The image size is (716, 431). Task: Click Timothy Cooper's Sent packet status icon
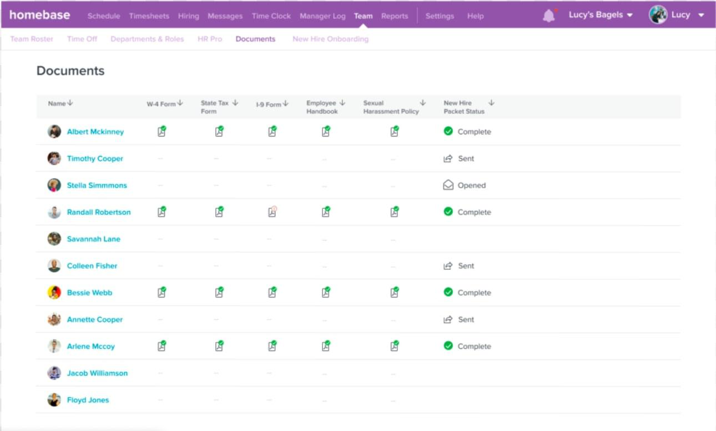tap(448, 159)
